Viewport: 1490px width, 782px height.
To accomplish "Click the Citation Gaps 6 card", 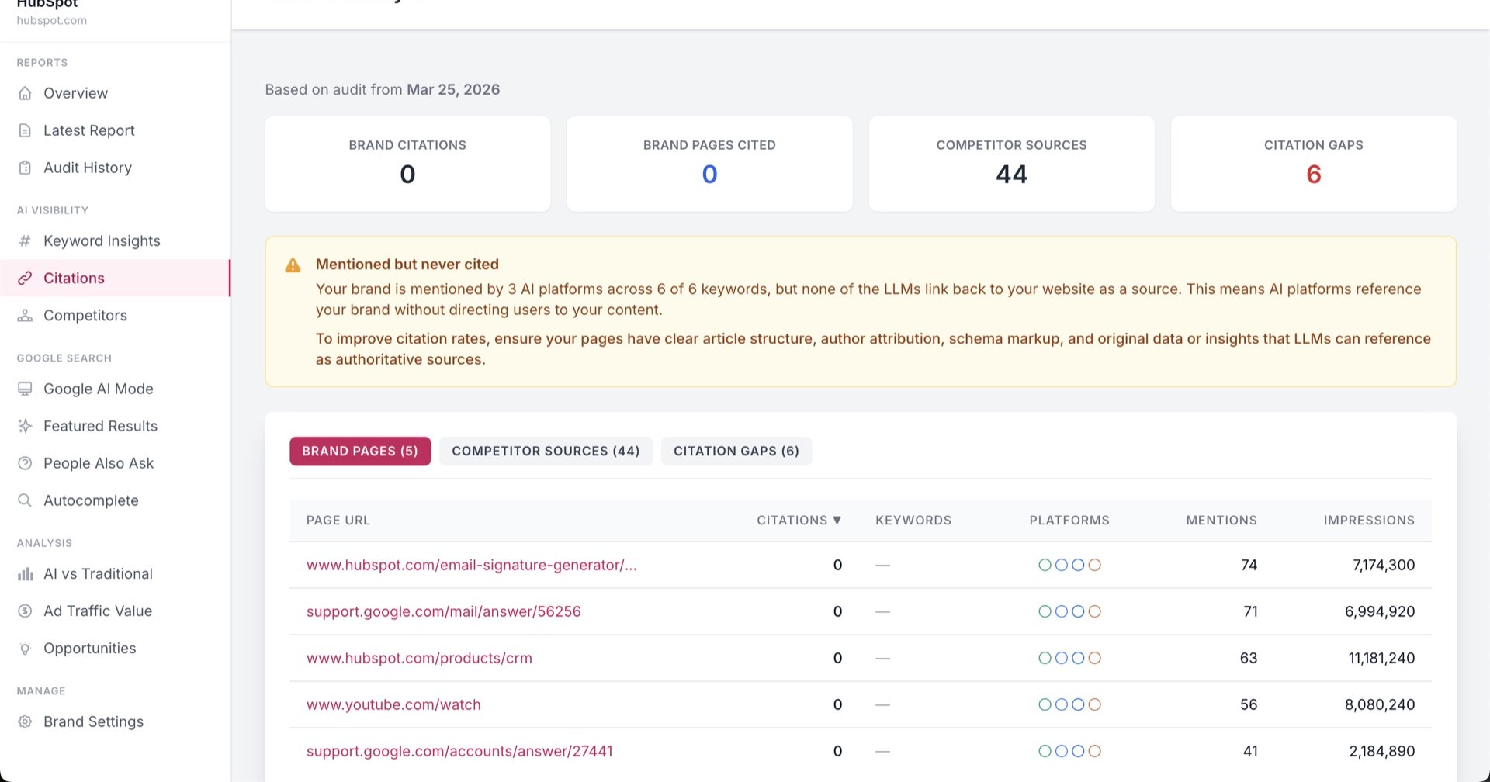I will [1313, 164].
